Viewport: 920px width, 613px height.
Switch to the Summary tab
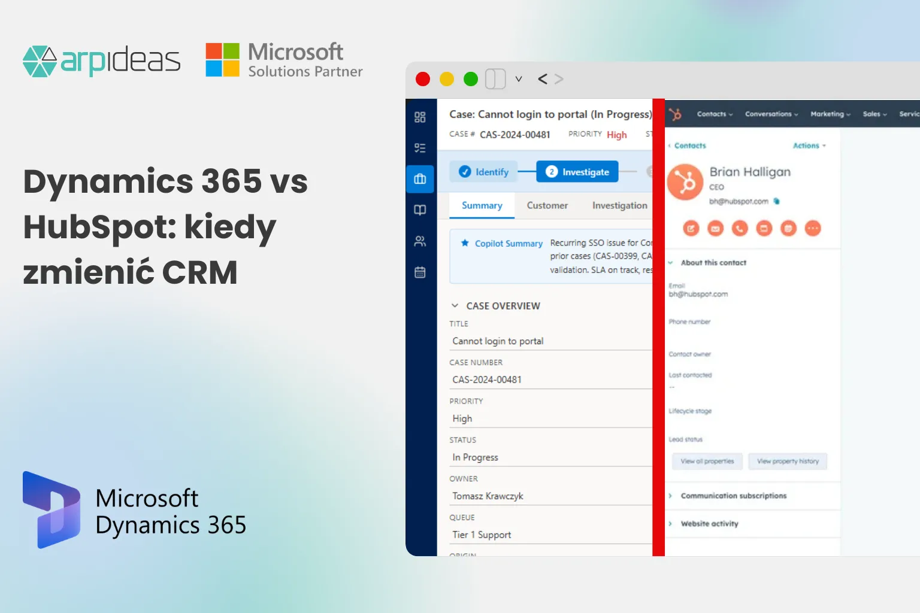point(482,205)
